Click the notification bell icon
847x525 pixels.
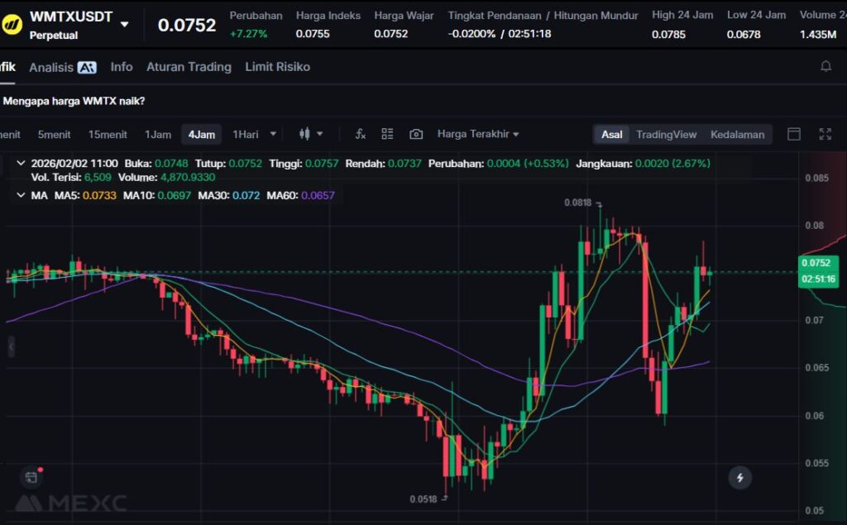[825, 67]
